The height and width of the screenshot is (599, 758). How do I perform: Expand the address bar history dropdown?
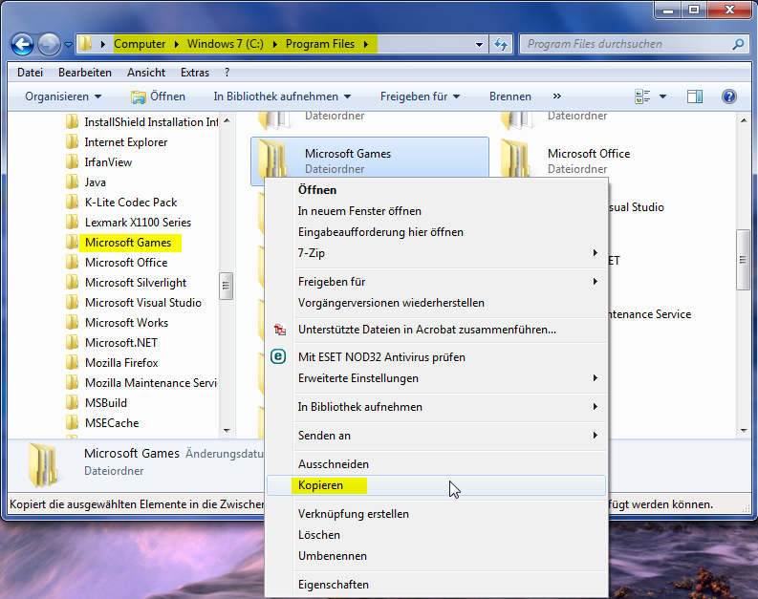479,45
